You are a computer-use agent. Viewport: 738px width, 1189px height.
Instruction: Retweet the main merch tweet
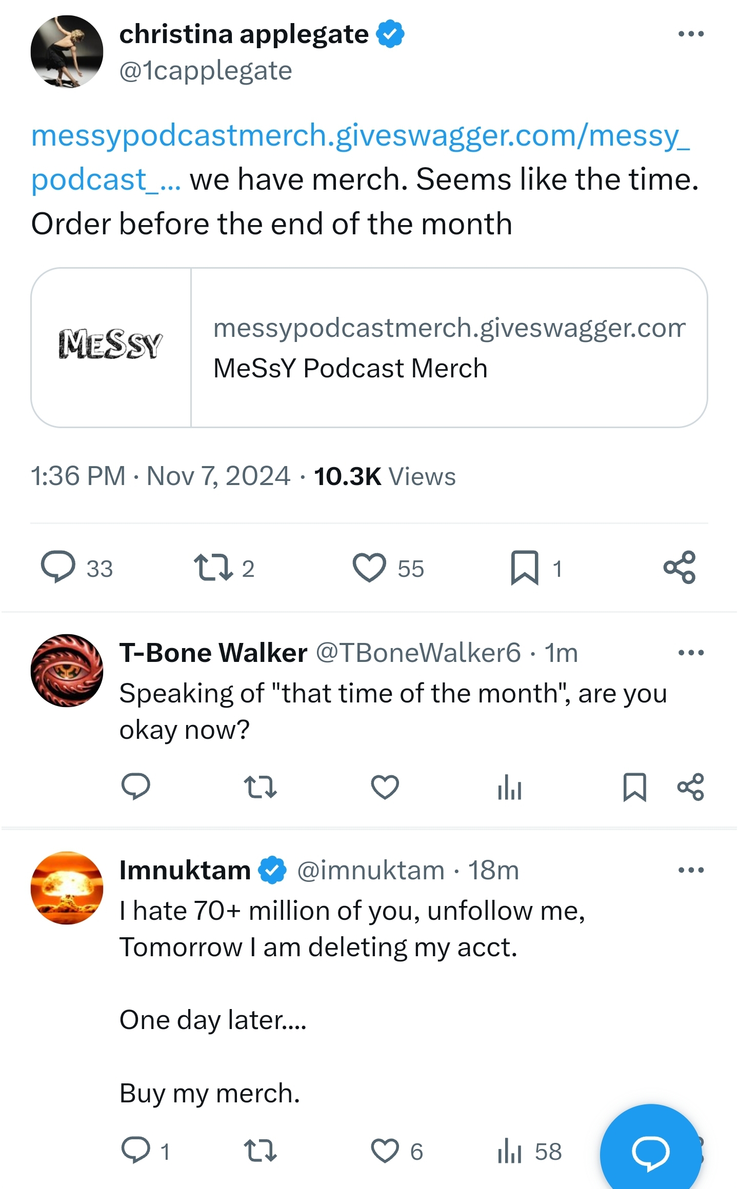click(213, 568)
